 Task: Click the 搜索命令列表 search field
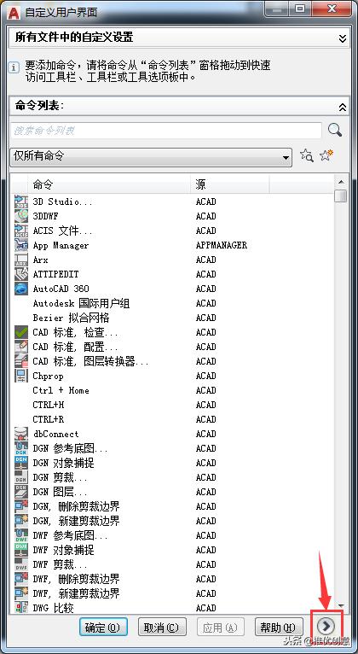(165, 131)
